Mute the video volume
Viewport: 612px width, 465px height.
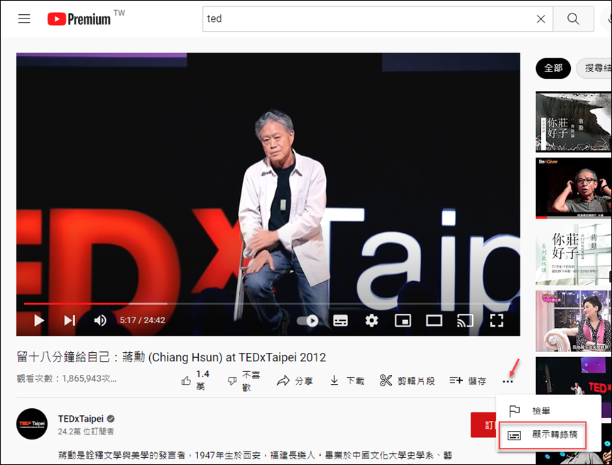(x=100, y=321)
